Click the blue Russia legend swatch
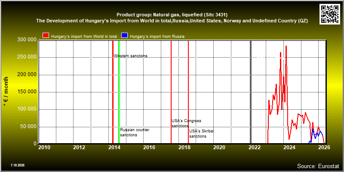344x172 pixels. coord(125,36)
